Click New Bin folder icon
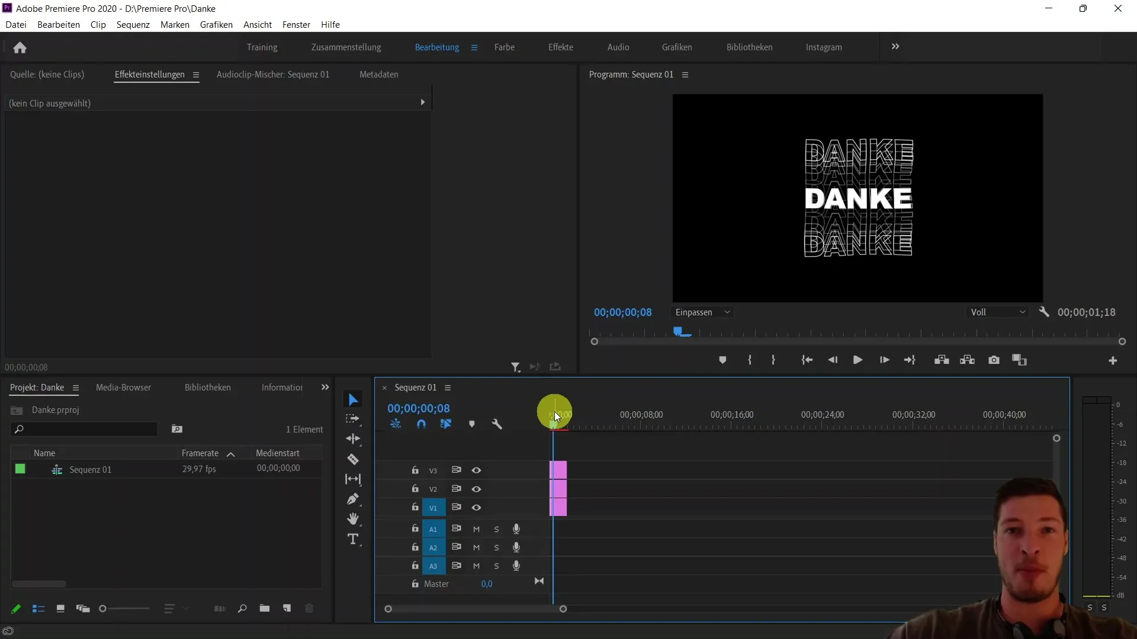This screenshot has height=639, width=1137. click(265, 609)
